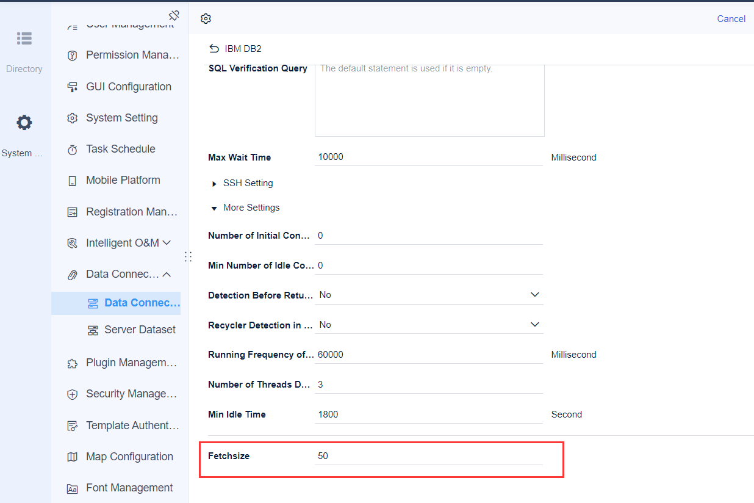Click the Registration Management icon
Screen dimensions: 754x503
click(73, 212)
